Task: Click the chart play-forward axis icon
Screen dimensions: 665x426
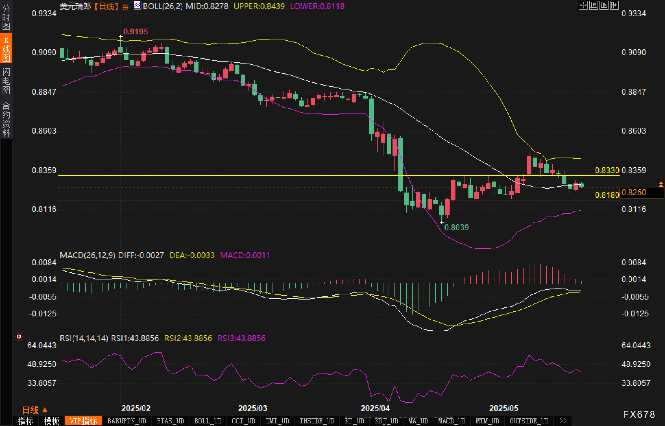Action: (x=604, y=5)
